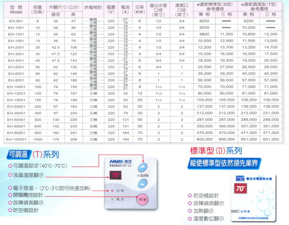
Task: Click model cell EH-4001
Action: tap(16, 60)
